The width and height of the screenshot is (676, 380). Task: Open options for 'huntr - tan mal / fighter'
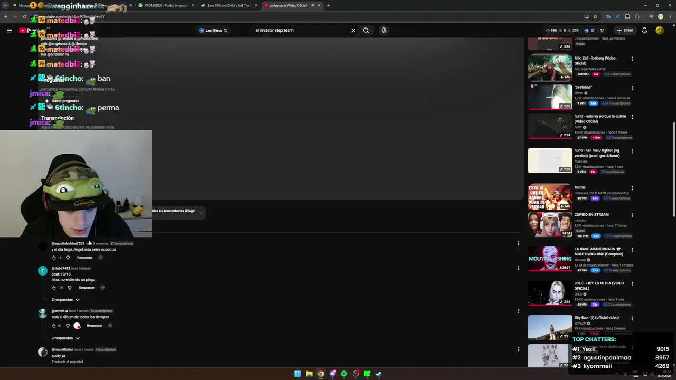click(632, 151)
